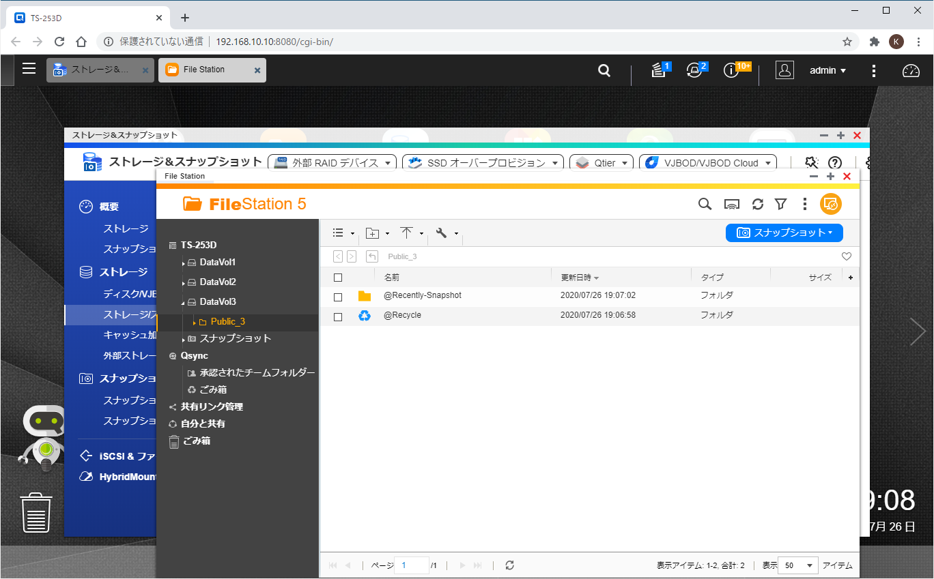Open the QTS dashboard gauge icon
This screenshot has height=579, width=934.
911,70
